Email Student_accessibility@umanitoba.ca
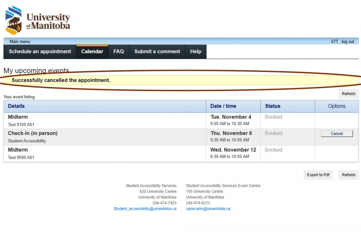This screenshot has height=240, width=361. click(x=145, y=209)
